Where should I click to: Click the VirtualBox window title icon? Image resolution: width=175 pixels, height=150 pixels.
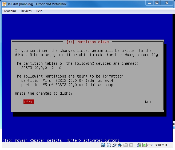(x=4, y=4)
